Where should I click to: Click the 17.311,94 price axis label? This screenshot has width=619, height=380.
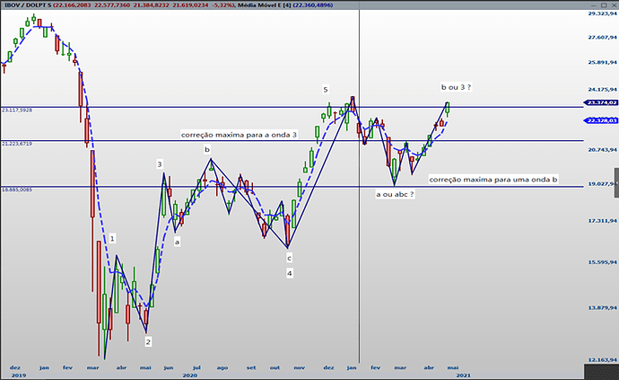pyautogui.click(x=602, y=221)
